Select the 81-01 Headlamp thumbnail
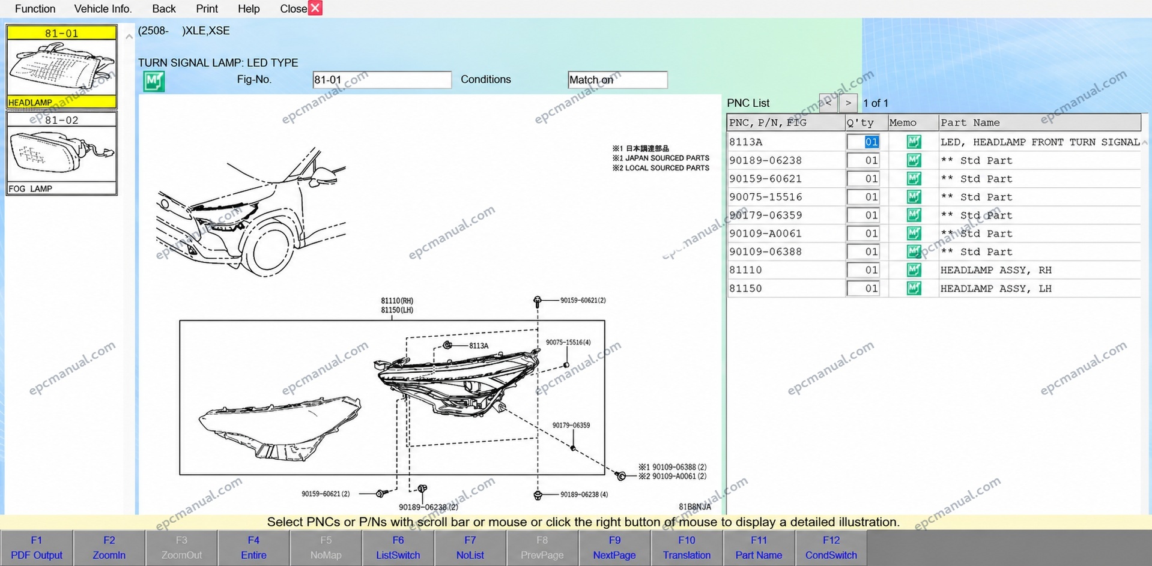Image resolution: width=1152 pixels, height=566 pixels. (x=61, y=67)
